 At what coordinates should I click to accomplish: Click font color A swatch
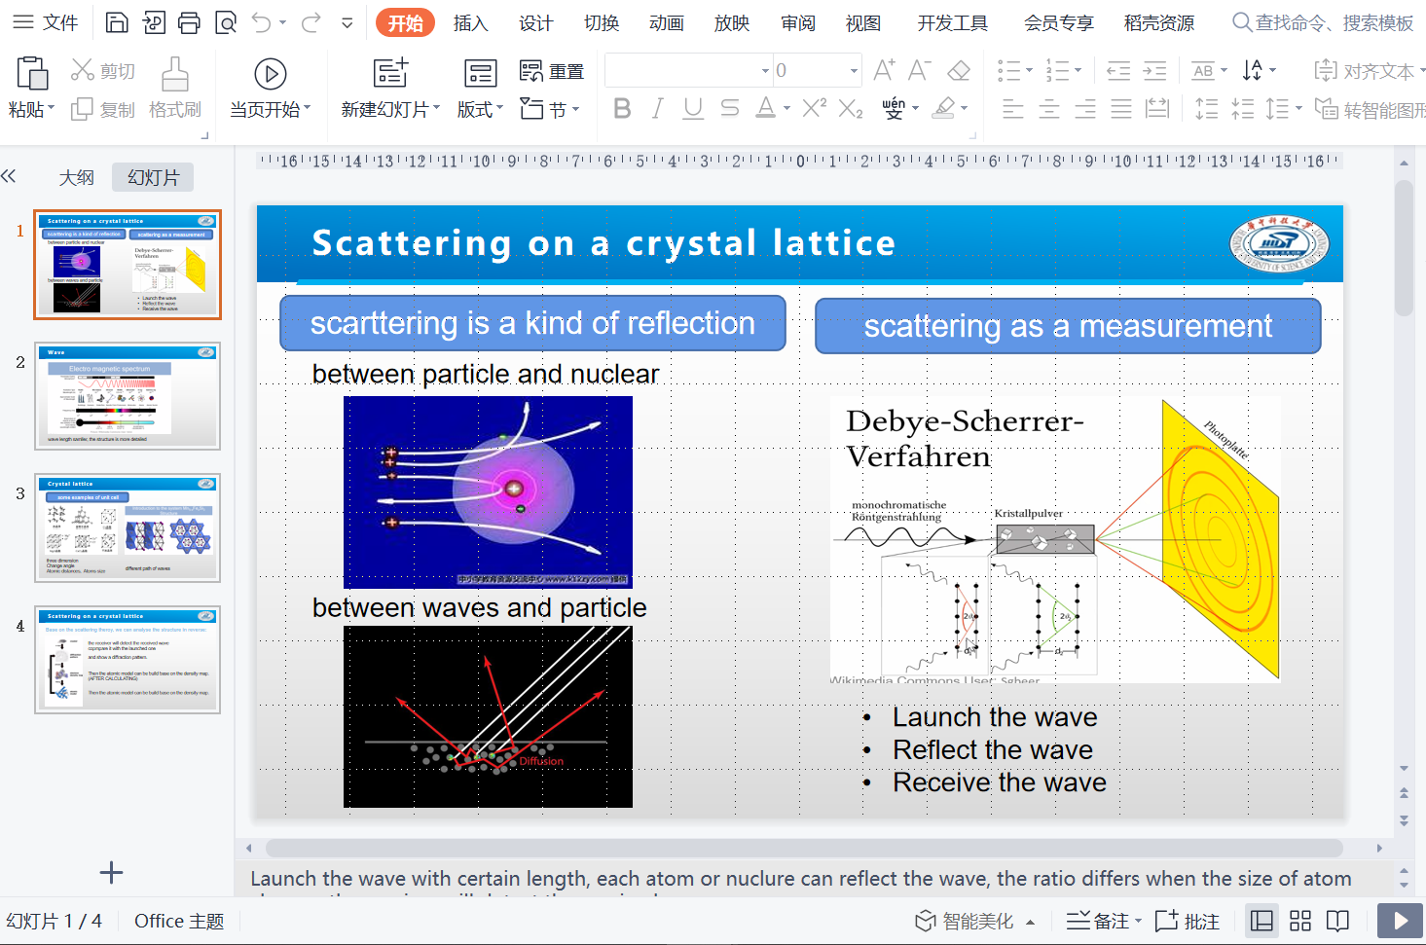pyautogui.click(x=766, y=108)
